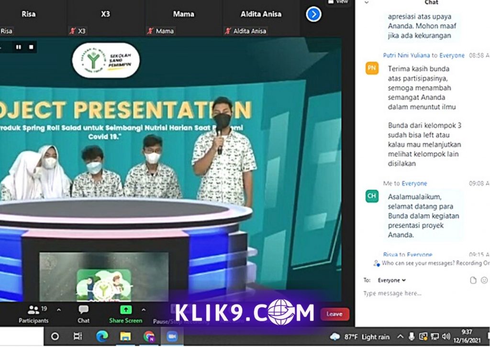This screenshot has width=490, height=347.
Task: Open File Explorer from the taskbar
Action: (x=125, y=336)
